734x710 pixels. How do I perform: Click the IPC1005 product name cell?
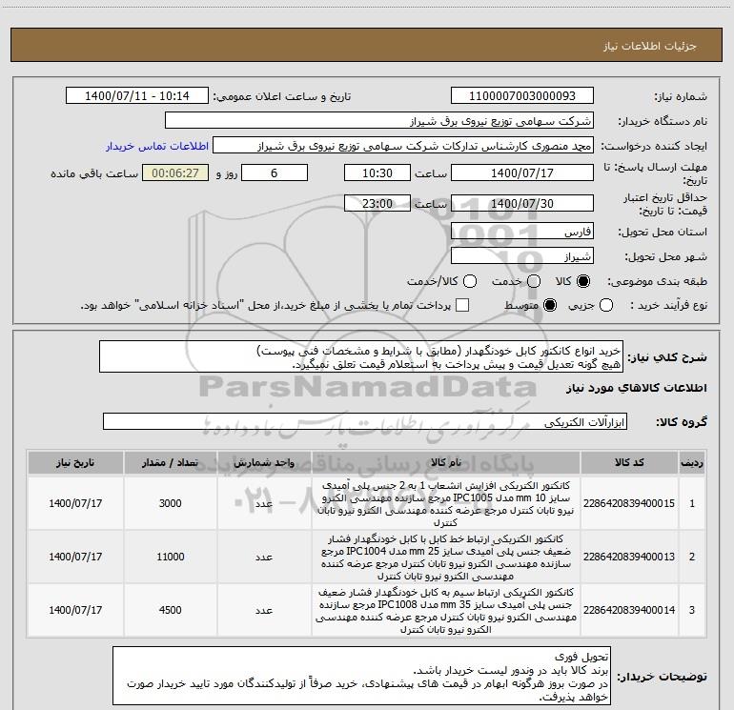446,503
